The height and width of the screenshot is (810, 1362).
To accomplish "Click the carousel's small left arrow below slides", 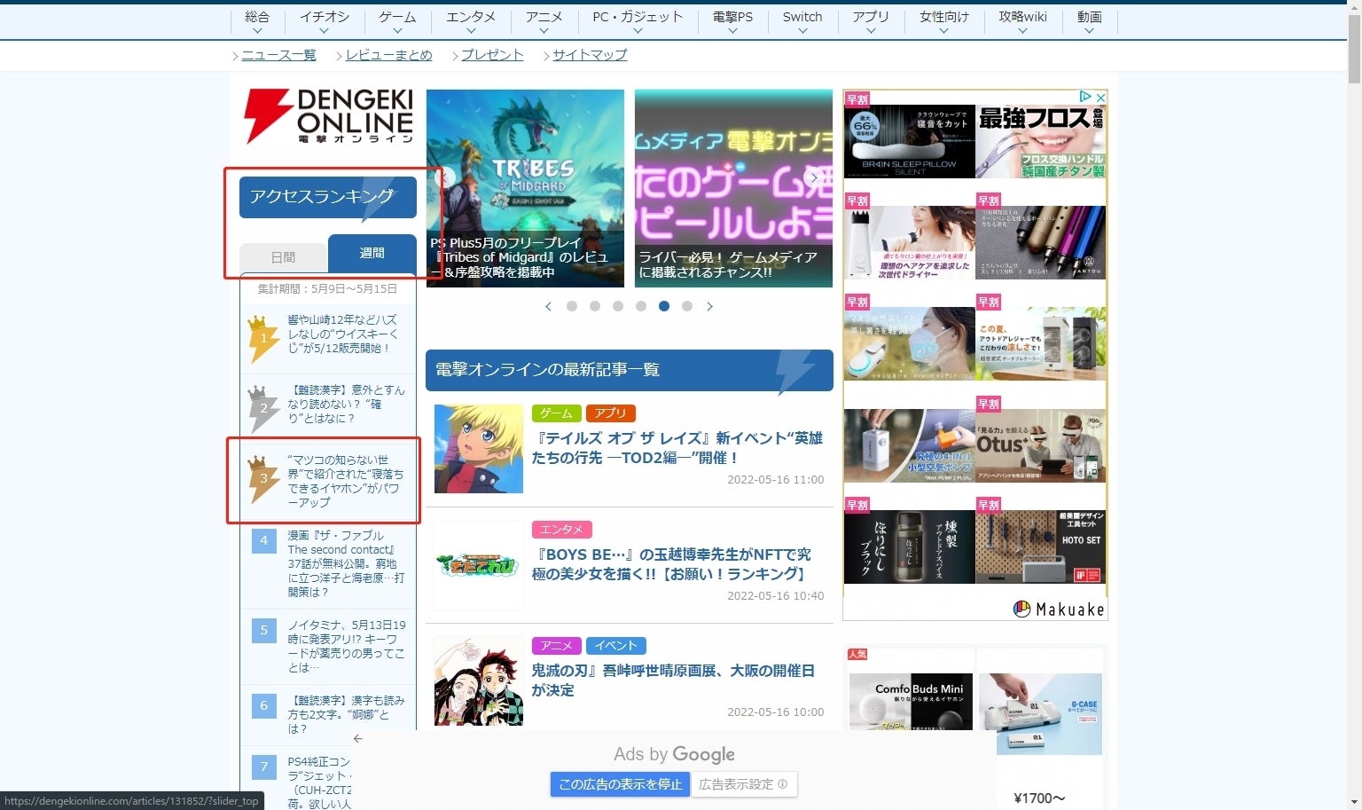I will [x=548, y=306].
